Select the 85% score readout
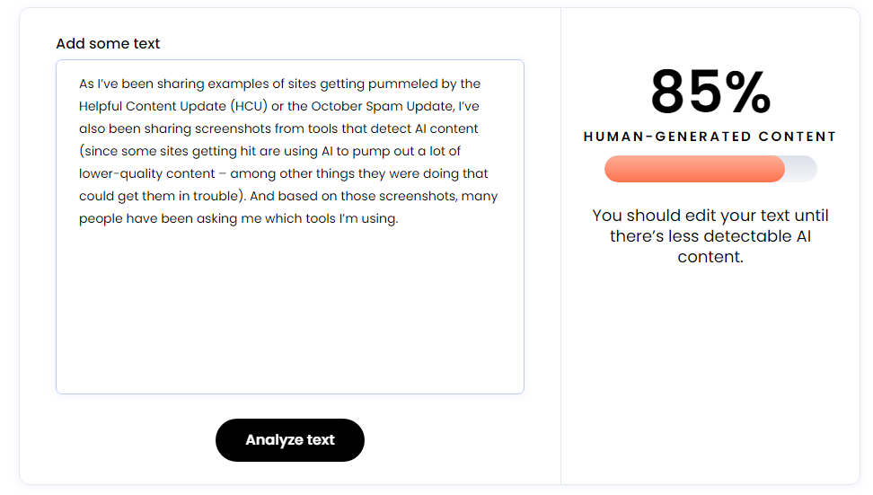 (x=710, y=92)
